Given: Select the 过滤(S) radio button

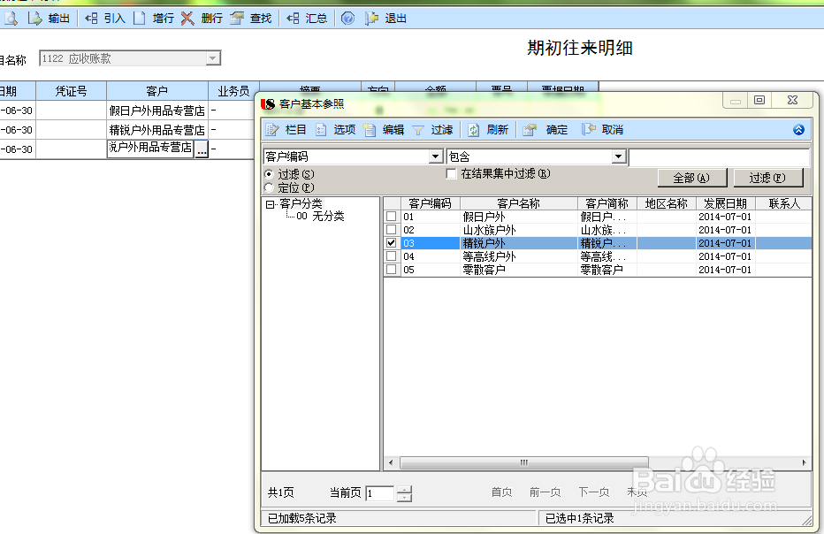Looking at the screenshot, I should 269,174.
